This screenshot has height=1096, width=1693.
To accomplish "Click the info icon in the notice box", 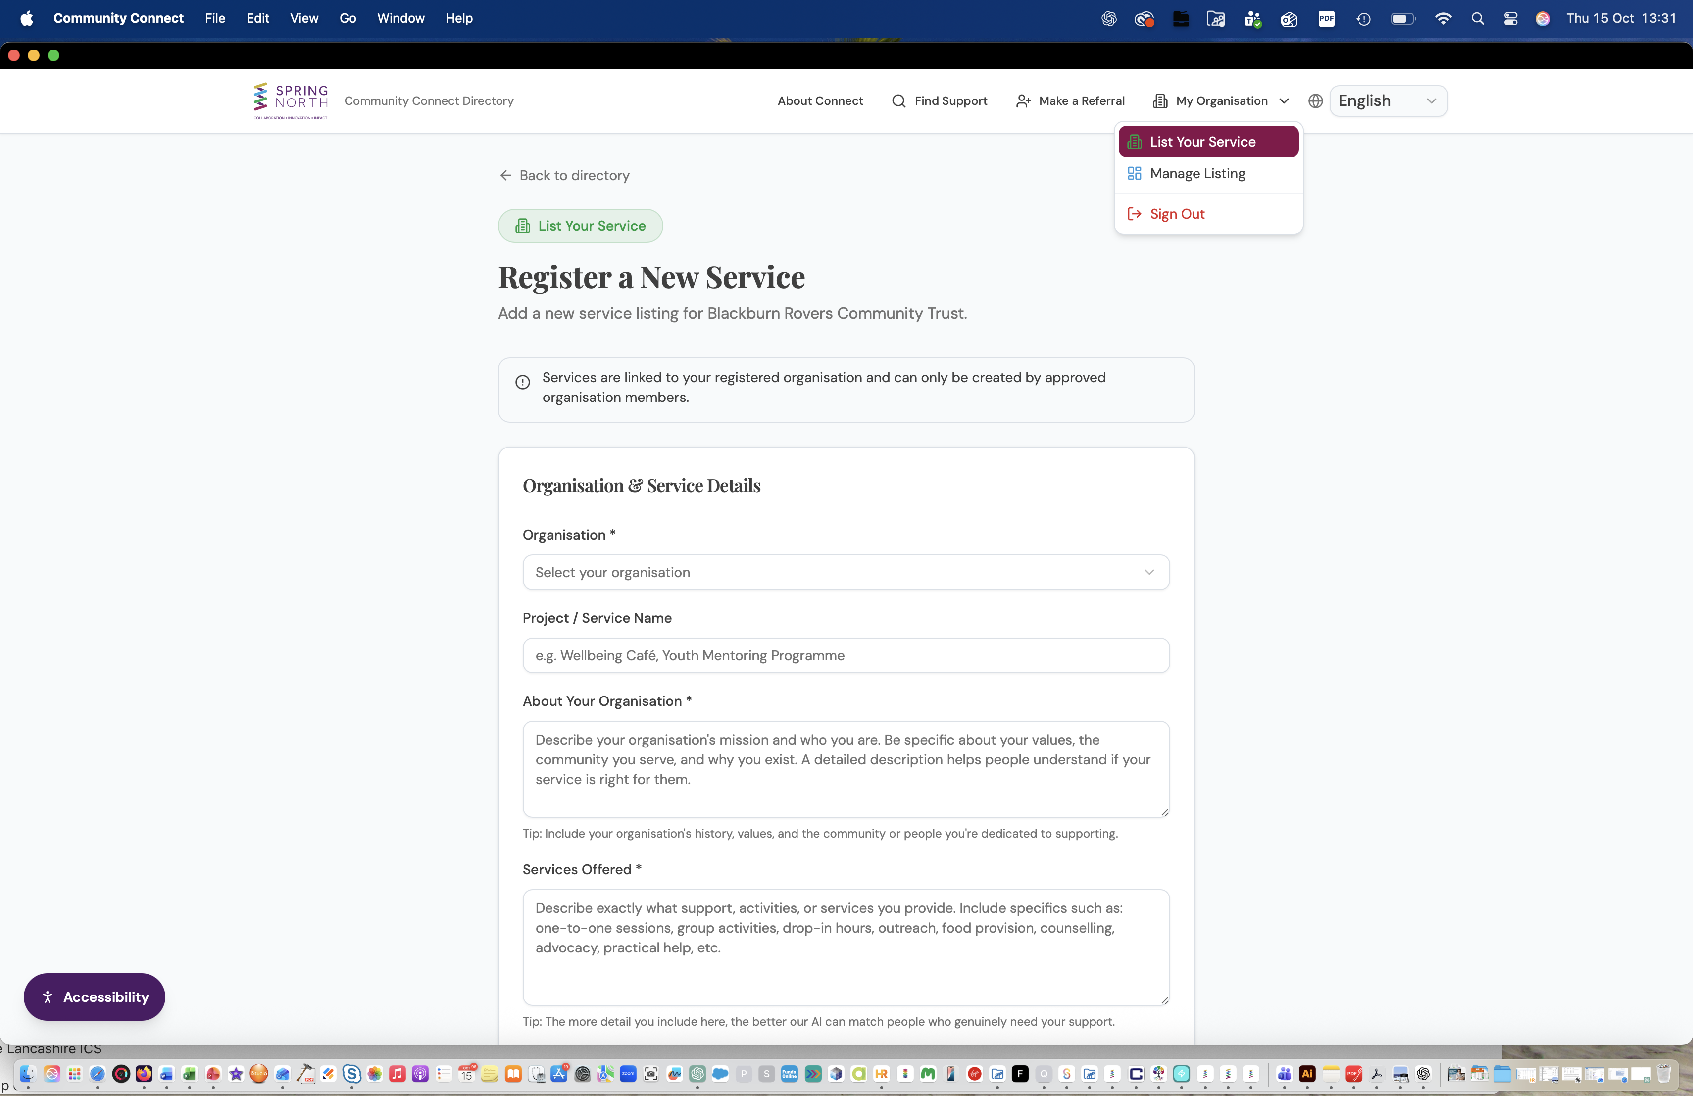I will (522, 382).
